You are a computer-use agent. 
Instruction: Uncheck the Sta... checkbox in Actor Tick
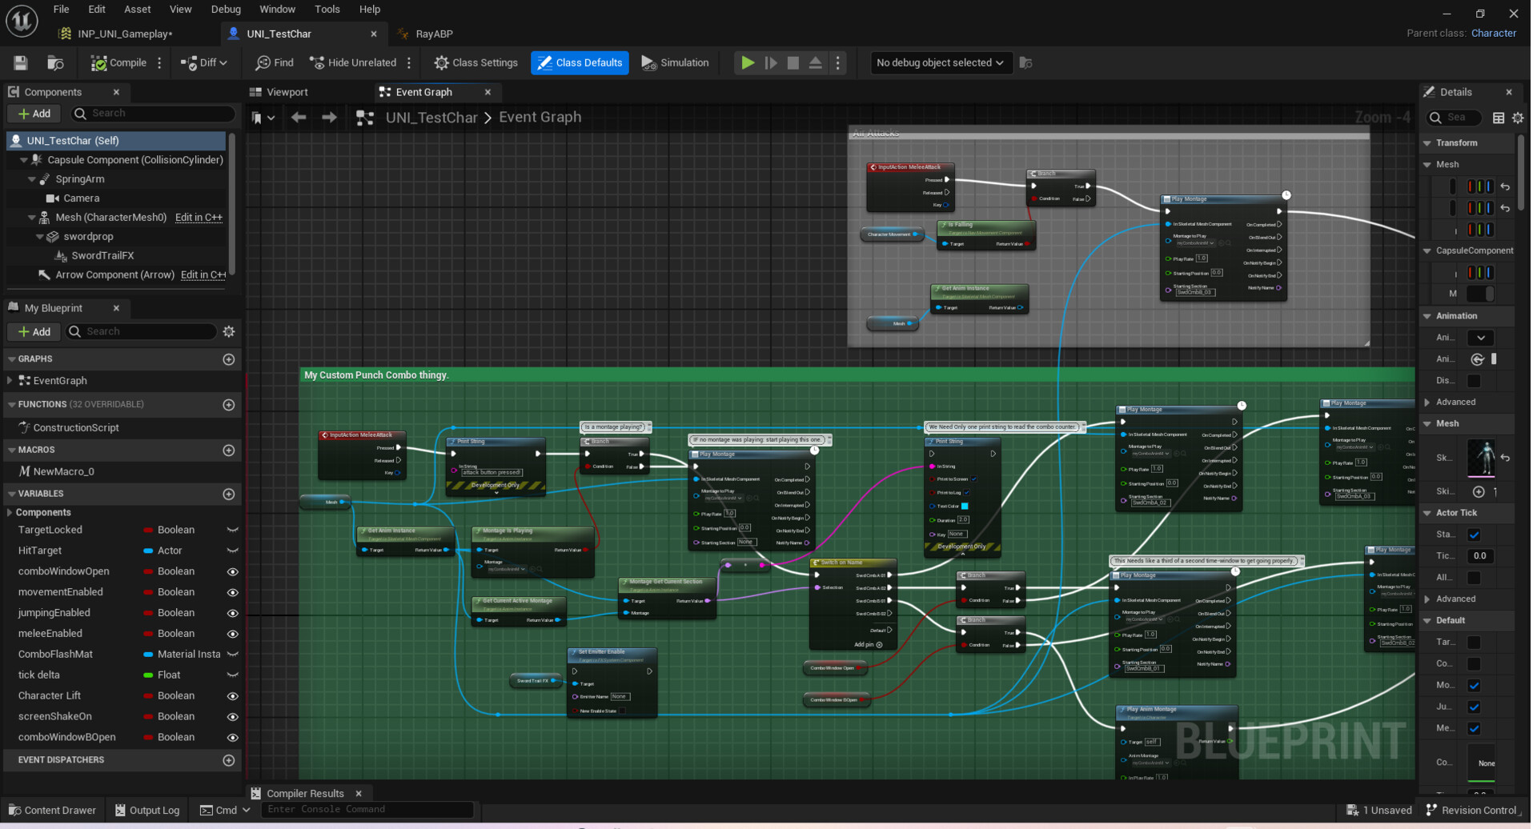1474,535
